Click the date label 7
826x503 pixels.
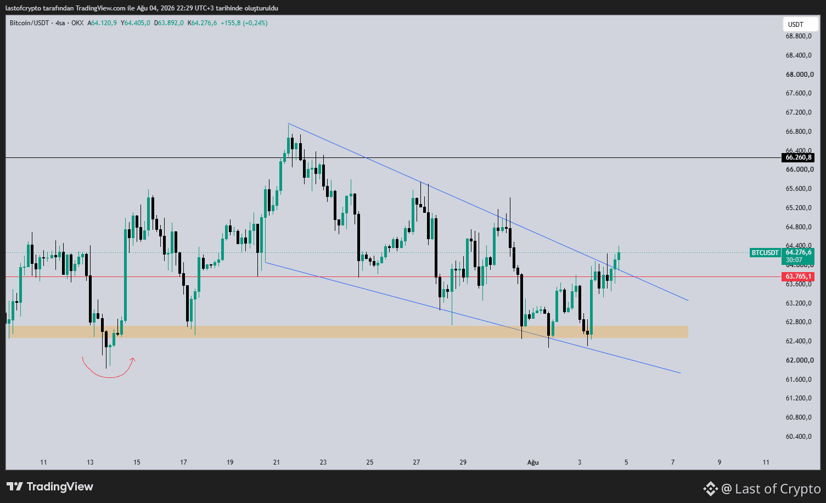tap(673, 462)
